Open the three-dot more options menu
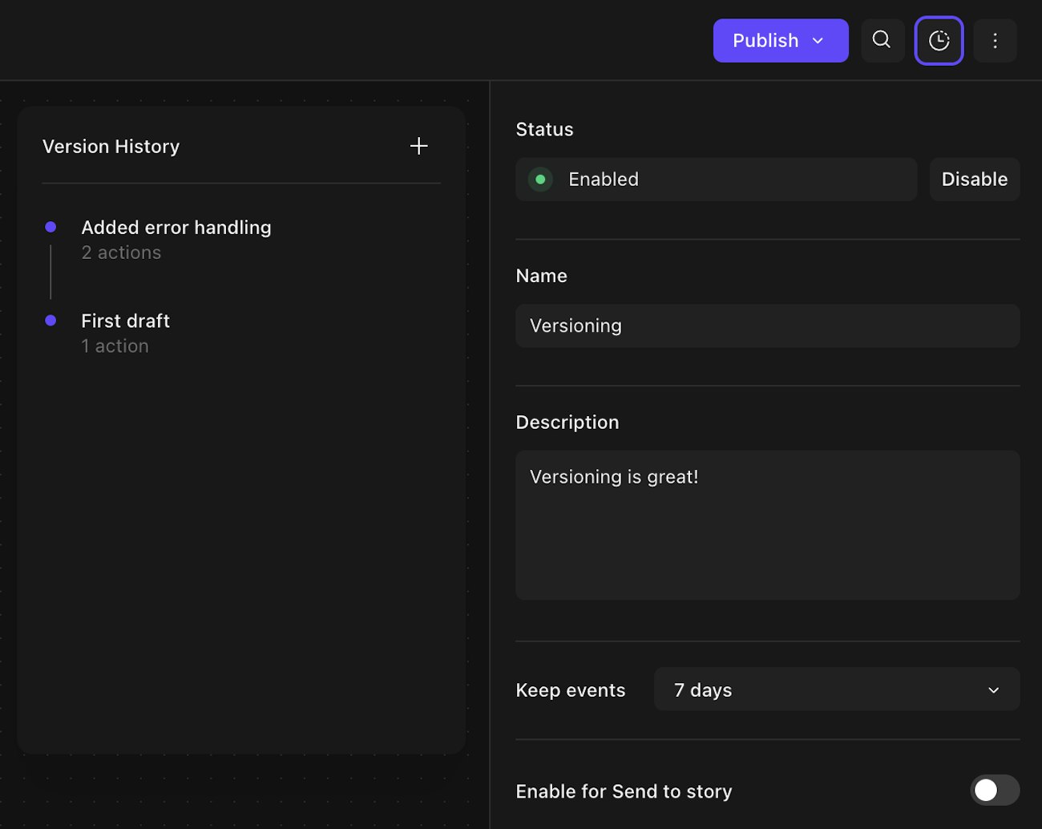The width and height of the screenshot is (1042, 829). [995, 40]
